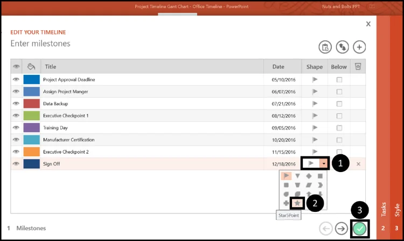Viewport: 404px width, 241px height.
Task: Delete the Sign Off row with its X
Action: [x=358, y=164]
